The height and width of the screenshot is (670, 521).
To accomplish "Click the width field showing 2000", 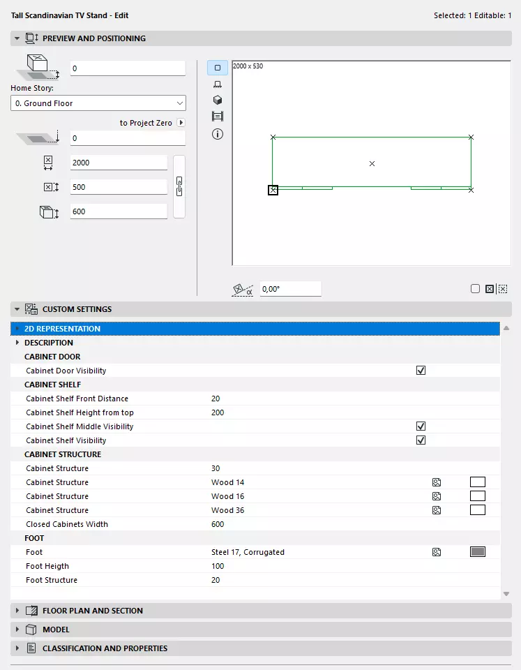I will pos(119,163).
